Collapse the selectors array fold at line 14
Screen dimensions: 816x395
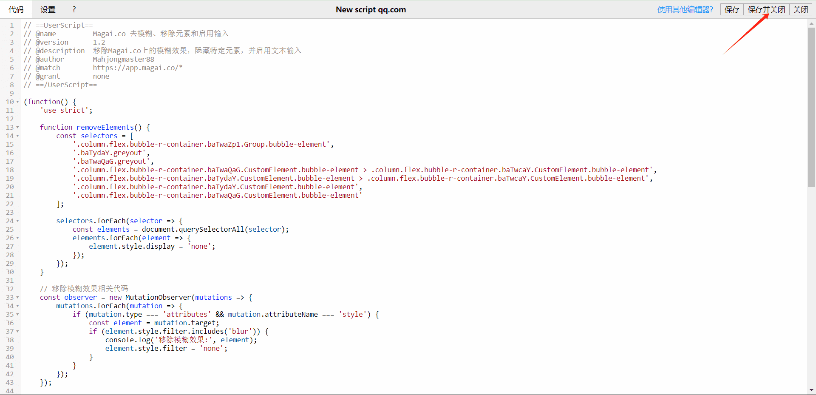coord(17,136)
